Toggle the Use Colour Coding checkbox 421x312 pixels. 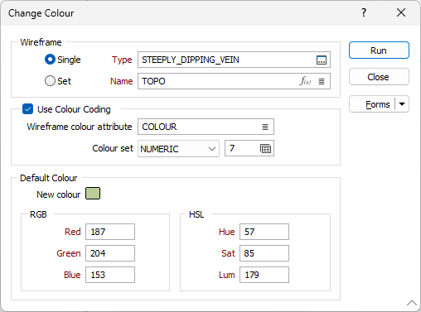click(x=27, y=109)
